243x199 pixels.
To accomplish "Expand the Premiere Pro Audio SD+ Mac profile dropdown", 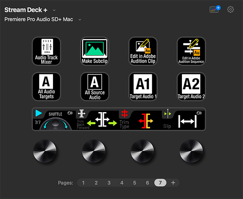I will (80, 20).
